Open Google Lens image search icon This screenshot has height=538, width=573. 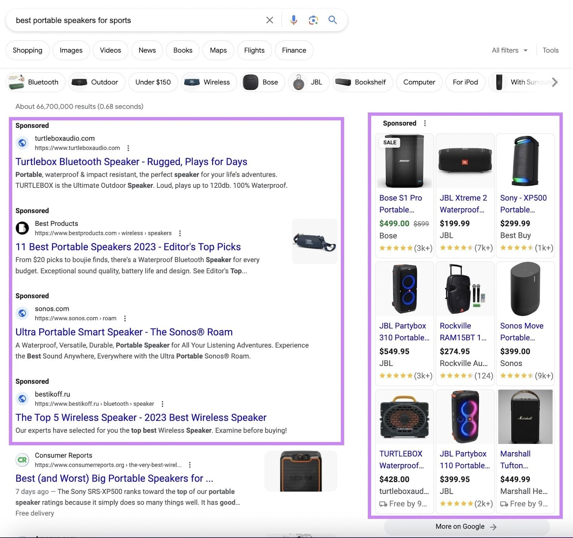point(313,20)
